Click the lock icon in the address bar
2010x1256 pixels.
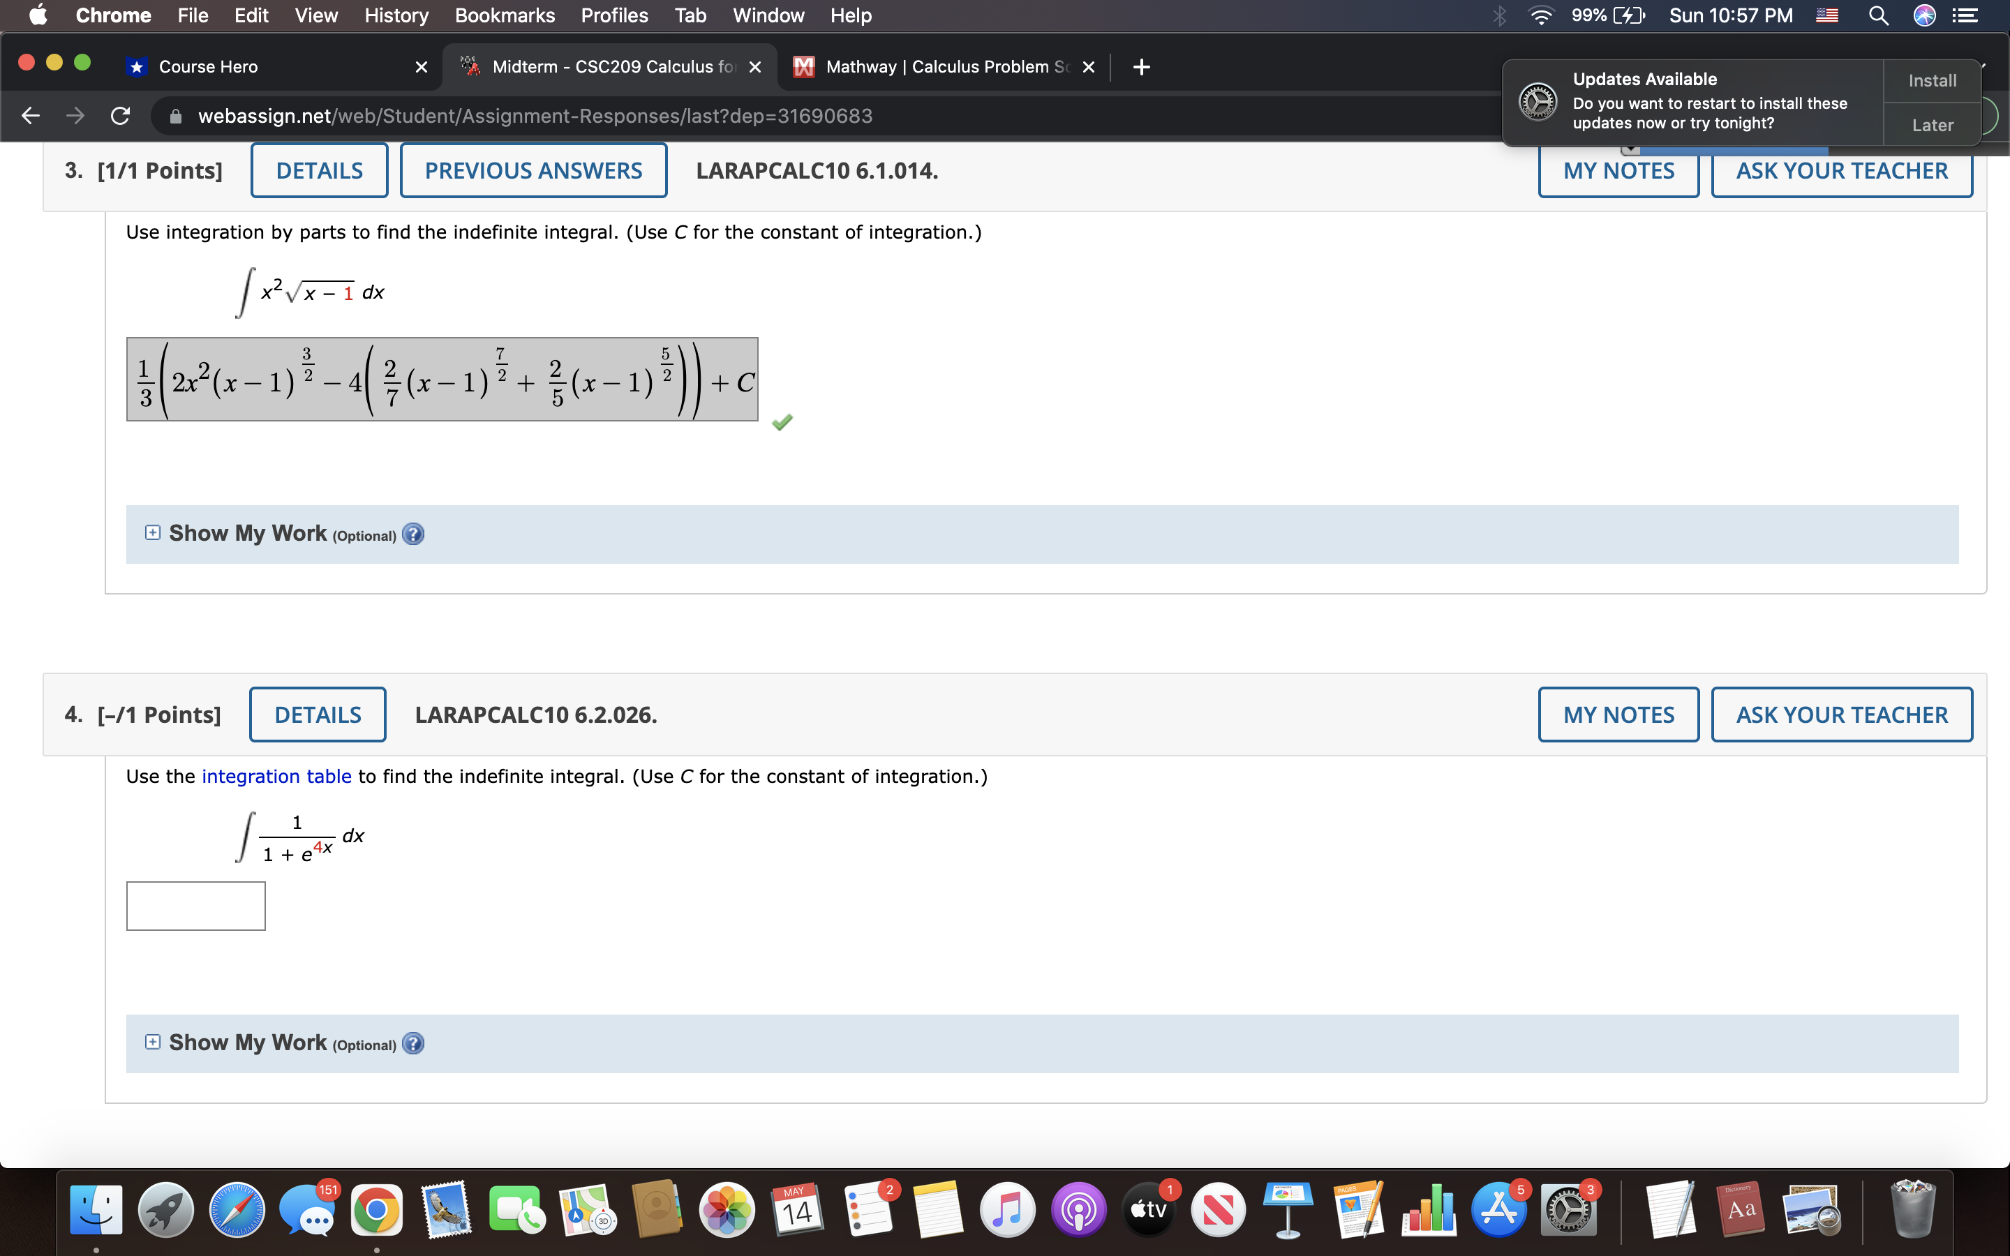click(175, 115)
